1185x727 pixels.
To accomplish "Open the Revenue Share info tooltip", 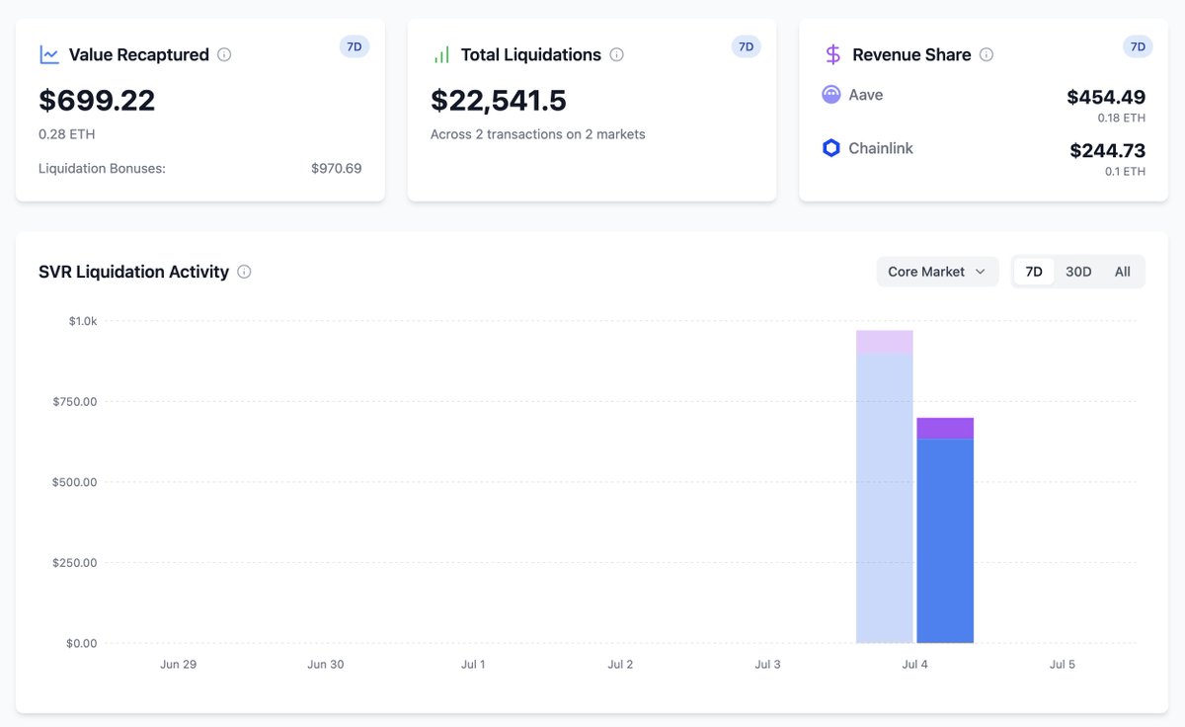I will point(985,55).
